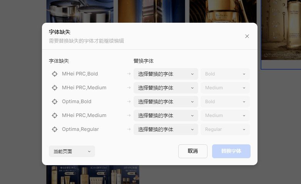Open the 选择替换的字体 dropdown for MHei PRC,Bold
Screen dimensions: 301x184
coord(166,74)
